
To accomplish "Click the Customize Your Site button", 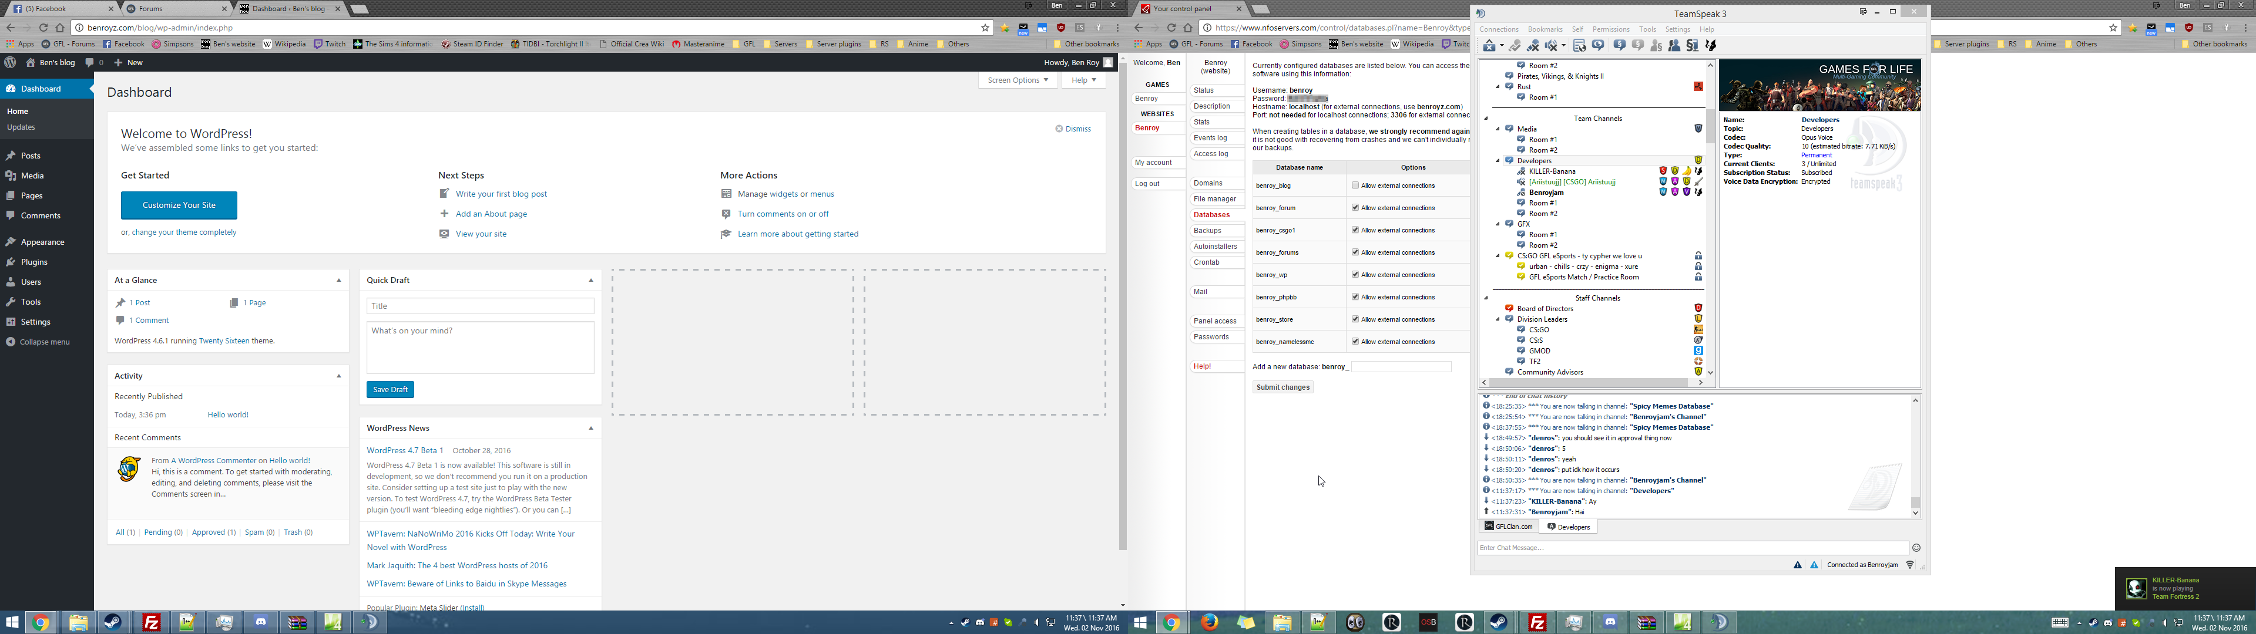I will pos(179,205).
